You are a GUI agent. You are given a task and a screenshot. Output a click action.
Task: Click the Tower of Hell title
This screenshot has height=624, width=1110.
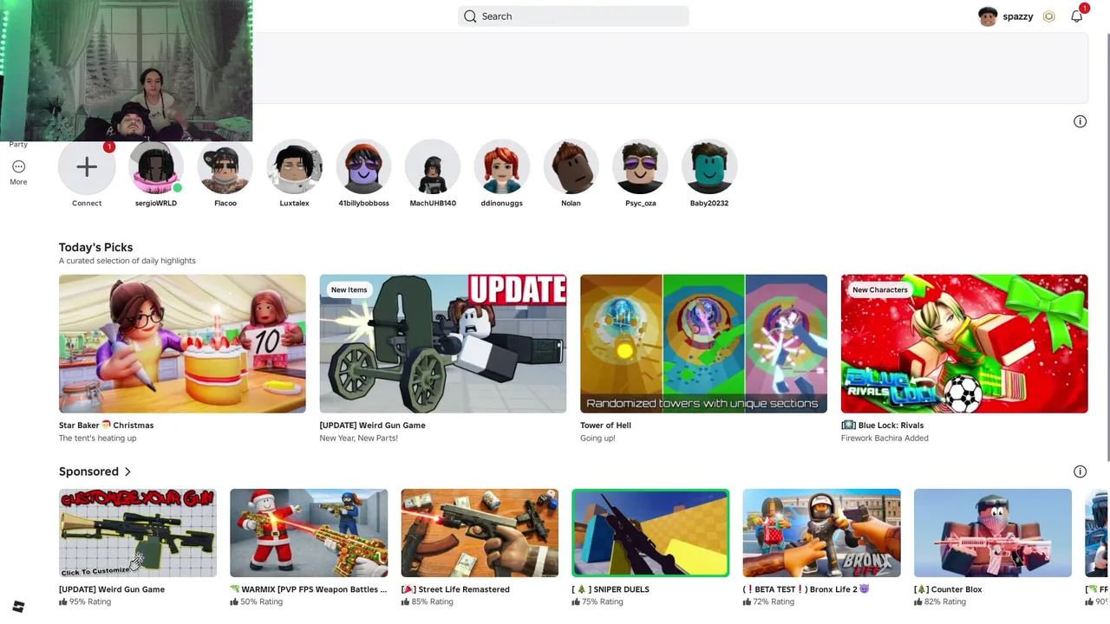pos(605,426)
